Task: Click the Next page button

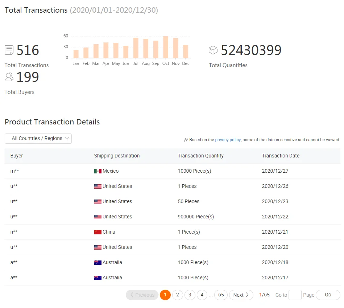Action: tap(241, 295)
